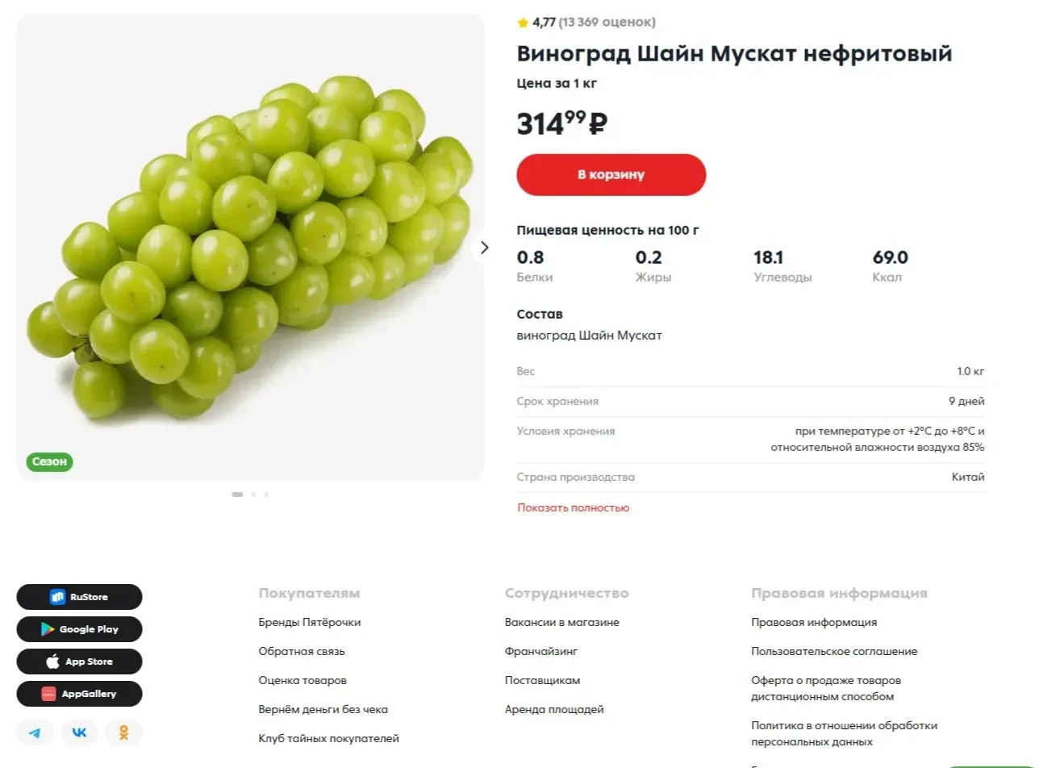
Task: Open the VK social icon
Action: (79, 733)
